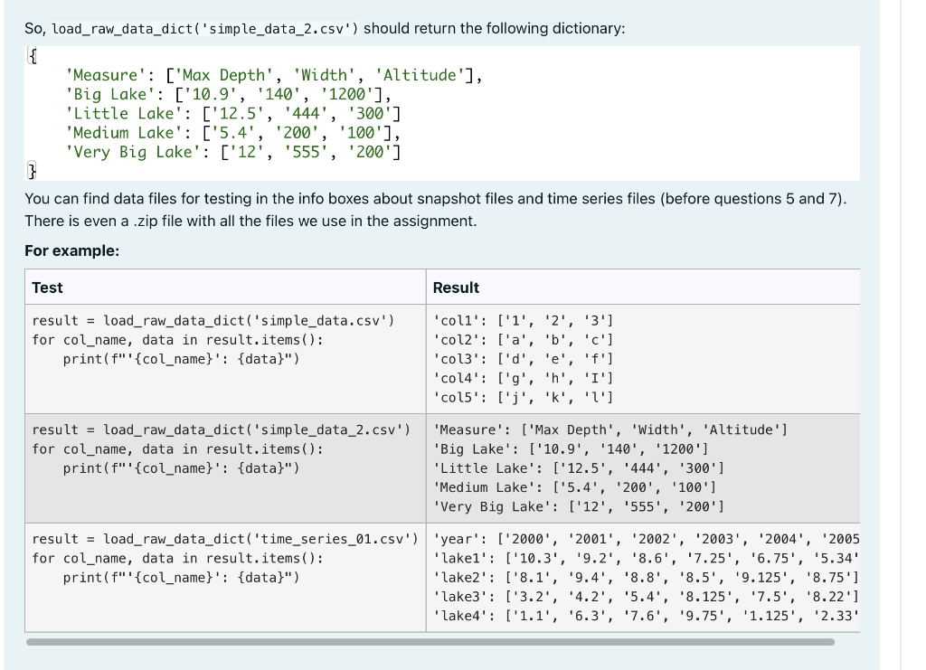
Task: Select the simple_data.csv filename in the first test
Action: click(x=317, y=320)
